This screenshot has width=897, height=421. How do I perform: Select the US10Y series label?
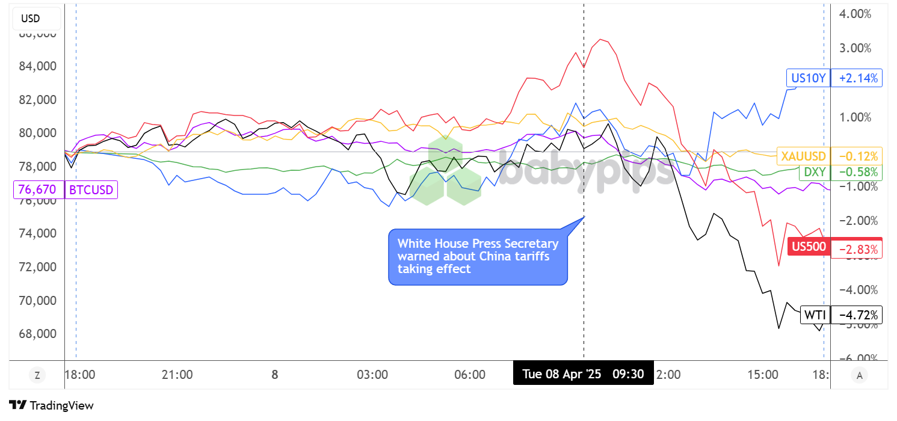click(808, 78)
